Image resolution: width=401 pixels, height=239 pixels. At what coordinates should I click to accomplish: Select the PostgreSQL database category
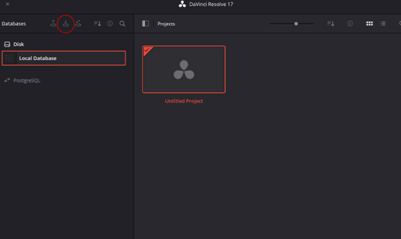(x=22, y=80)
